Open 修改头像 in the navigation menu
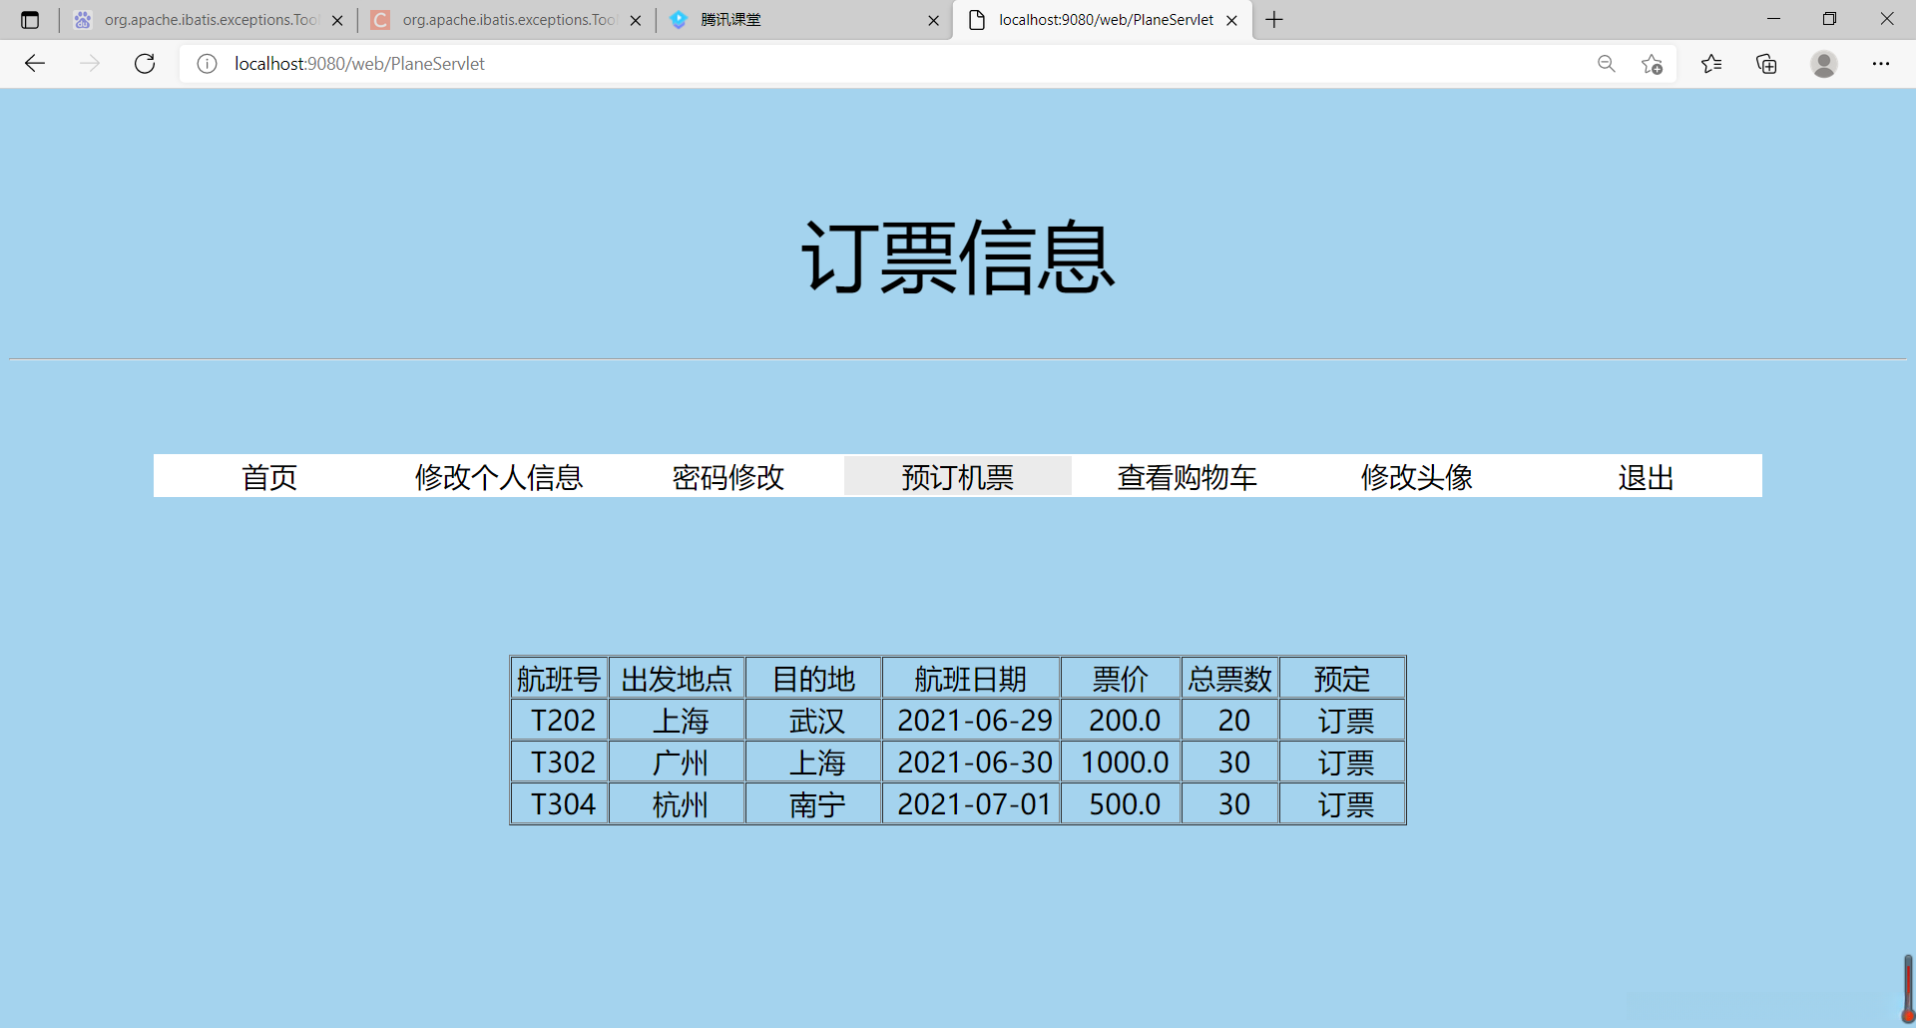1916x1028 pixels. [x=1417, y=477]
